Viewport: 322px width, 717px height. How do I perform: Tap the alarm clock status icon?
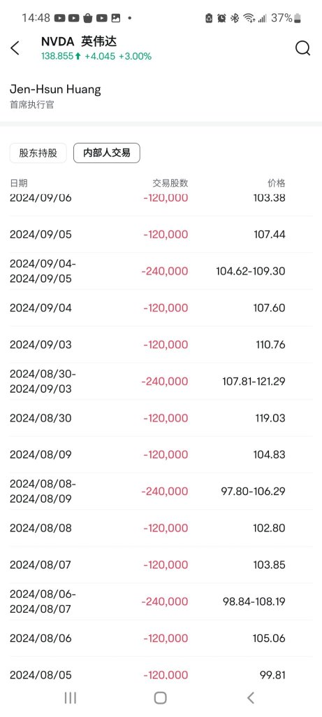click(x=221, y=18)
